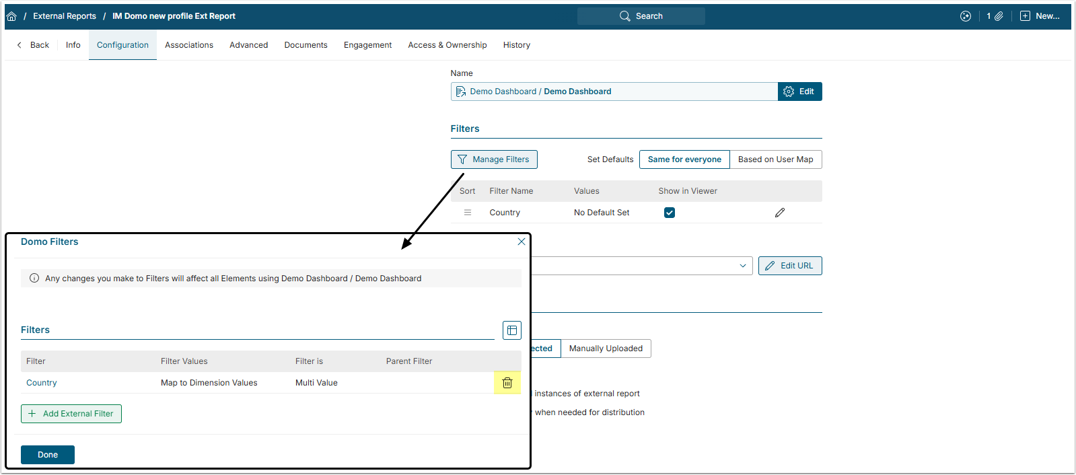Screen dimensions: 1076x475
Task: Open the attachments paperclip icon
Action: click(x=999, y=16)
